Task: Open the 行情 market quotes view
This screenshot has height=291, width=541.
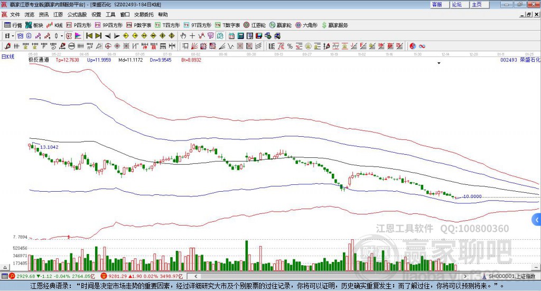Action: point(13,25)
